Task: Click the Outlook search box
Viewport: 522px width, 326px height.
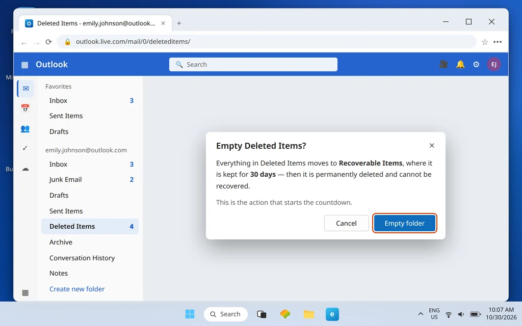Action: 253,64
